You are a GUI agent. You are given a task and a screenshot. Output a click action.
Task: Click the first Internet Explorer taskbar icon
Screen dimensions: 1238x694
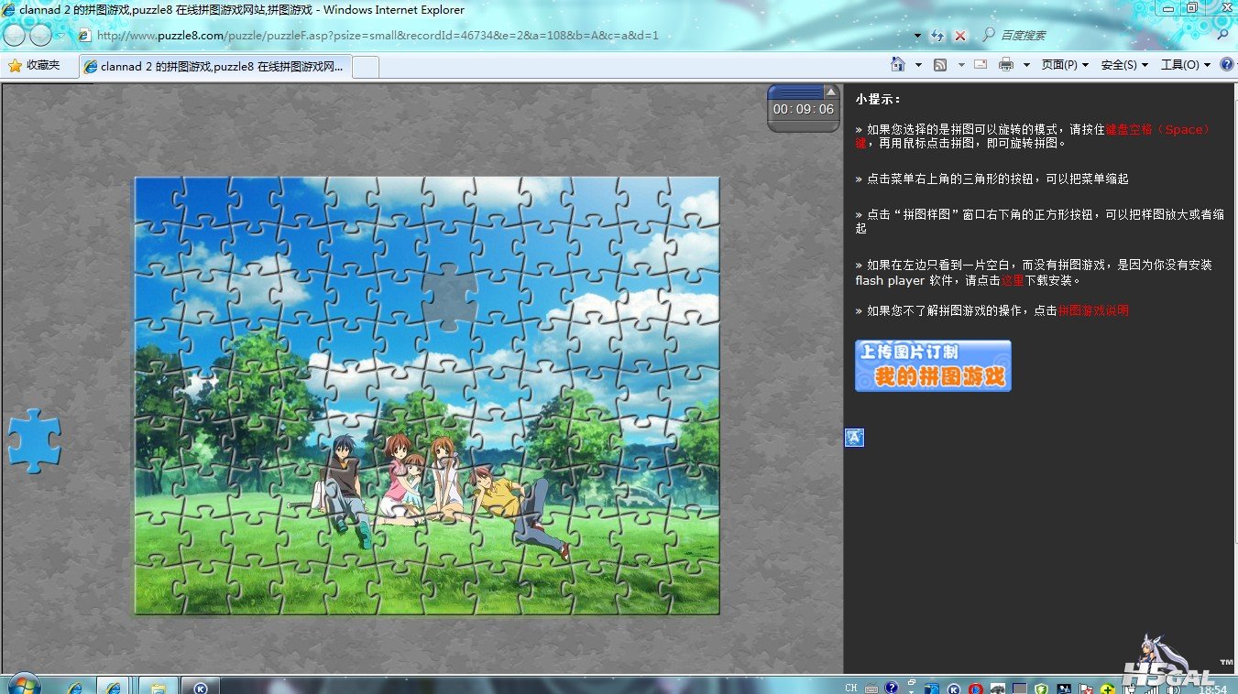click(x=76, y=686)
